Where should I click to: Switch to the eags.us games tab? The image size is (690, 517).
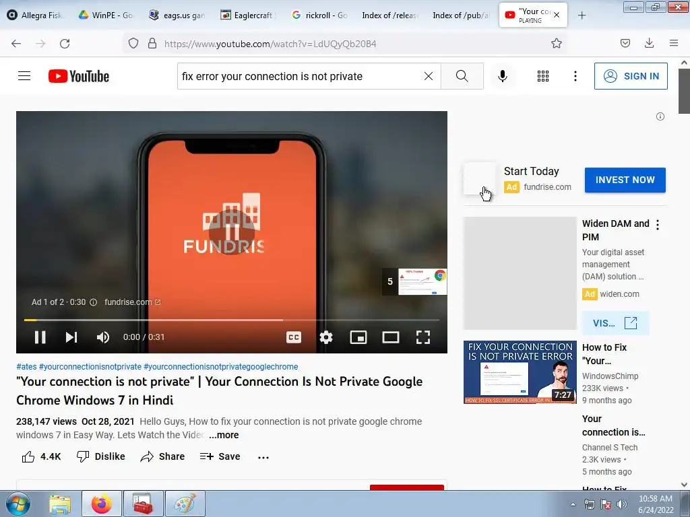177,15
